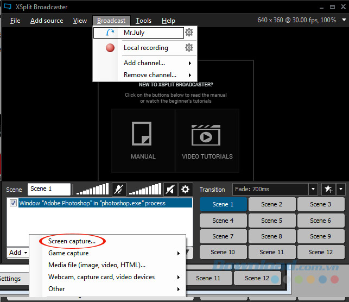The image size is (349, 302).
Task: Select Screen capture from the menu
Action: click(x=72, y=241)
